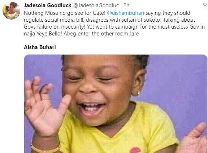Screen dimensions: 208x153
Task: Open the laughing baby meme image
Action: pyautogui.click(x=116, y=104)
